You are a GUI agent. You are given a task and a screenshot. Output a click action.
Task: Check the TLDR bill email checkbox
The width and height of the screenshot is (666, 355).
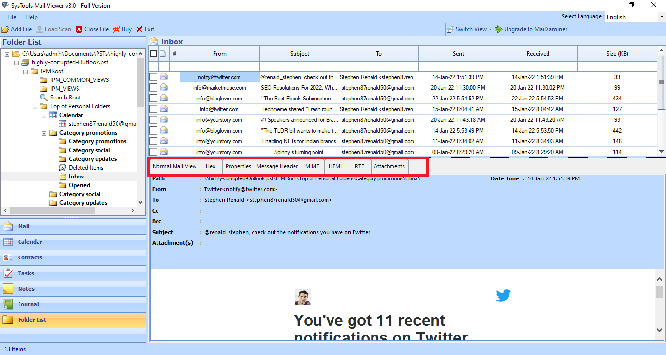[x=154, y=131]
